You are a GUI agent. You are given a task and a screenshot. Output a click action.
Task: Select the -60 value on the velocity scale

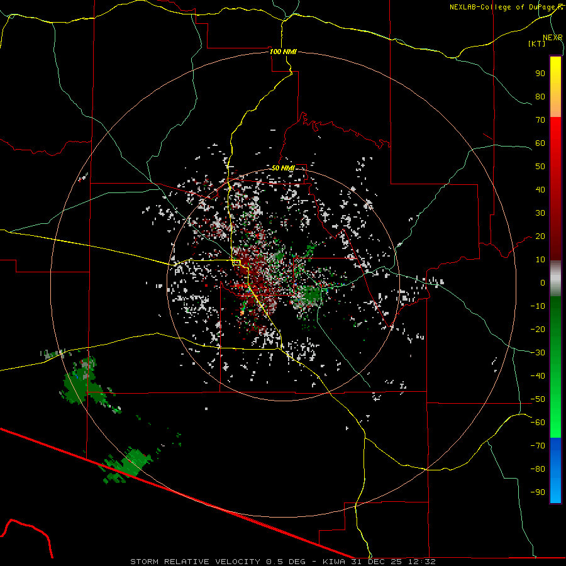coord(538,423)
